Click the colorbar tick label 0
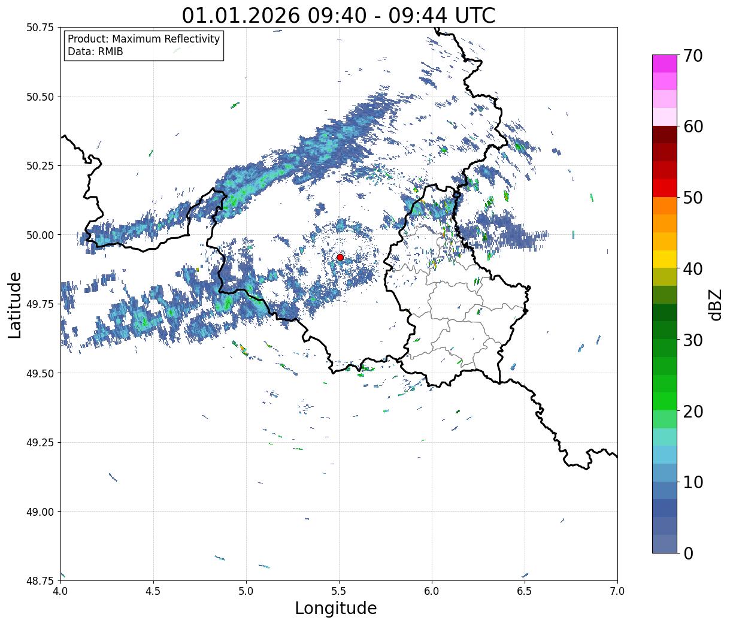The width and height of the screenshot is (730, 623). [688, 553]
